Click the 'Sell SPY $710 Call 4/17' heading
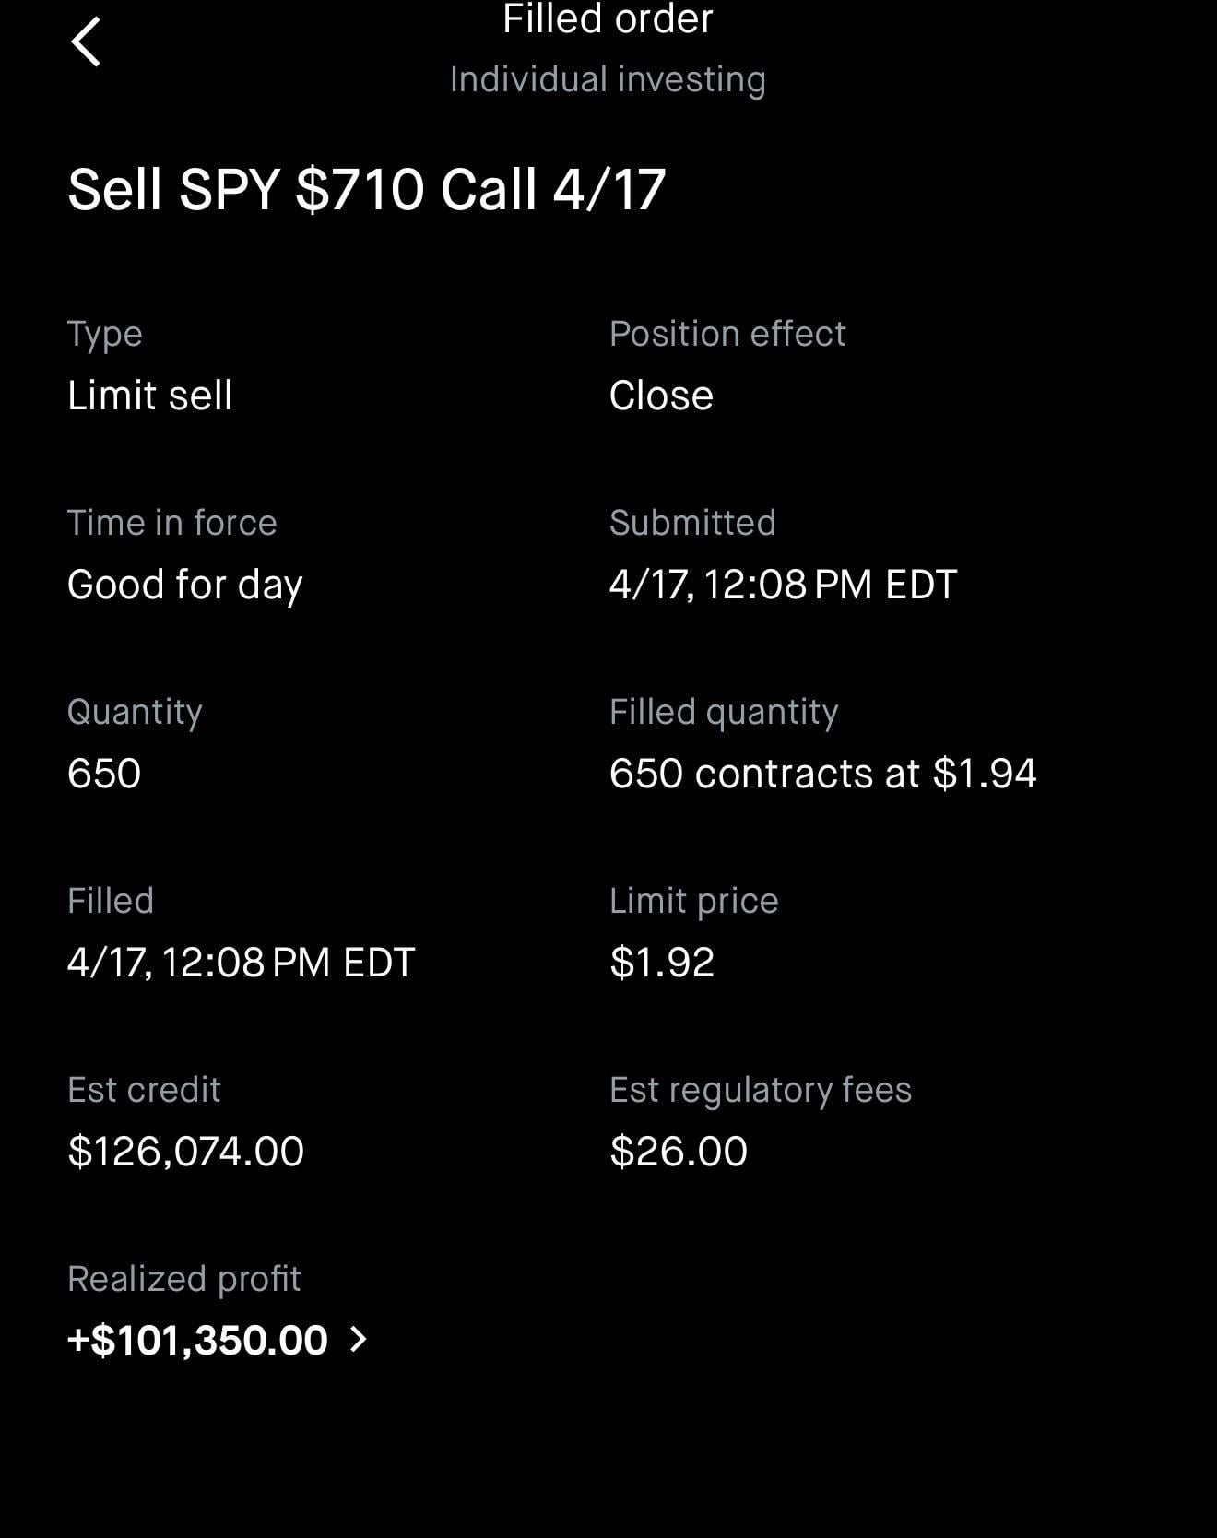 (366, 190)
